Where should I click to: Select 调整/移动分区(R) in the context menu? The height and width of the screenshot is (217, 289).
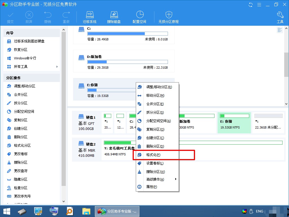[157, 87]
